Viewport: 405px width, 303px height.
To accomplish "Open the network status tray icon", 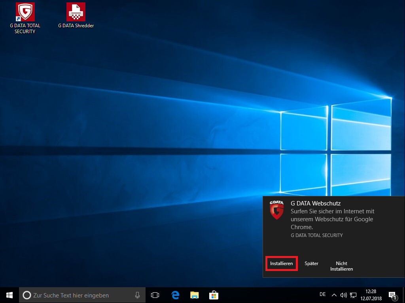I will pyautogui.click(x=353, y=295).
